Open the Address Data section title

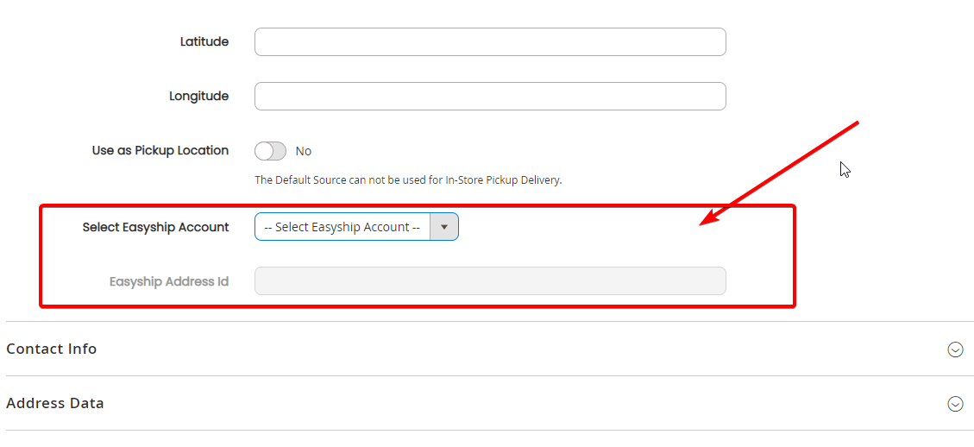coord(55,404)
